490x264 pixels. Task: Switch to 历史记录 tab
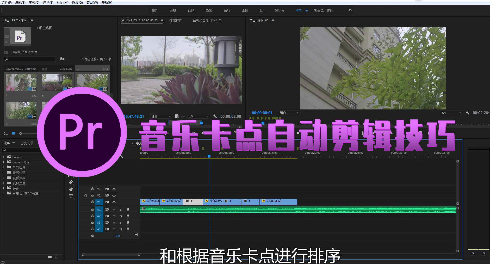point(27,143)
